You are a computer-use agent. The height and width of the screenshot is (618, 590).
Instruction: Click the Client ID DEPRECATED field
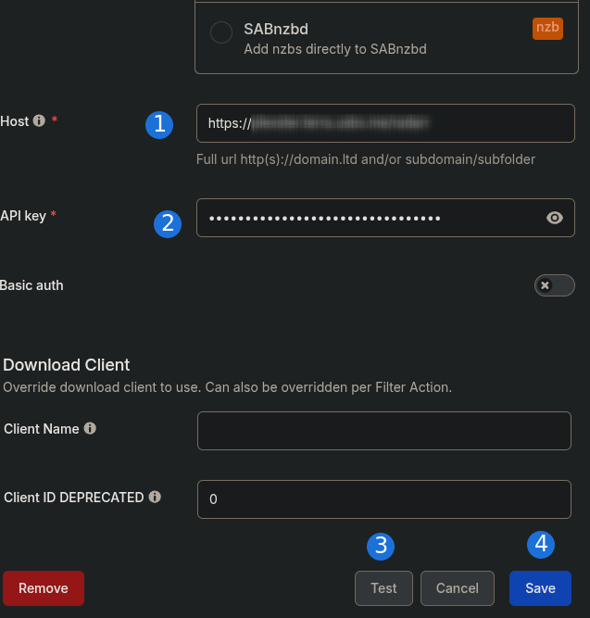[x=384, y=499]
